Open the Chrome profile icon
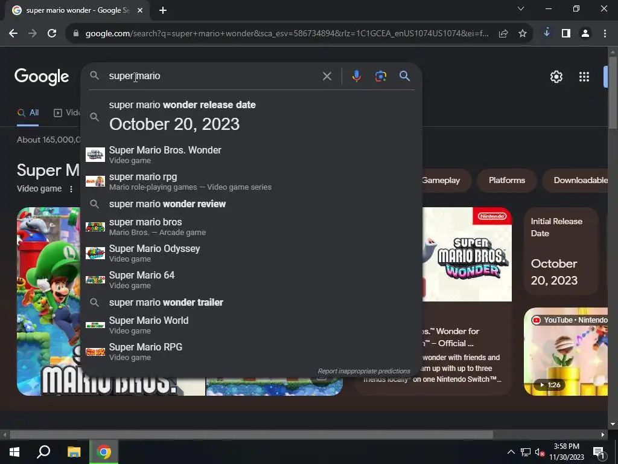The width and height of the screenshot is (618, 464). pyautogui.click(x=585, y=34)
